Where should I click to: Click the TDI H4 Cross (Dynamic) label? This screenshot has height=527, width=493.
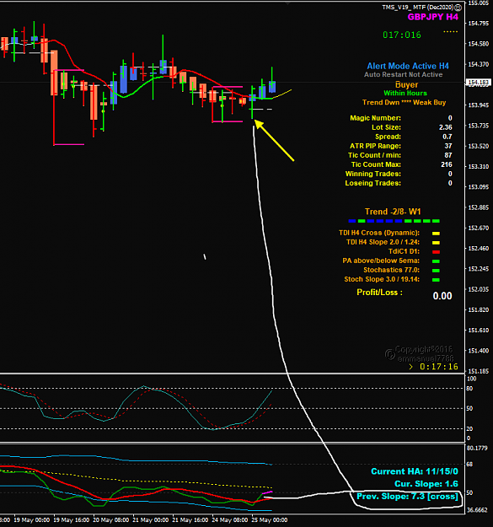[379, 233]
